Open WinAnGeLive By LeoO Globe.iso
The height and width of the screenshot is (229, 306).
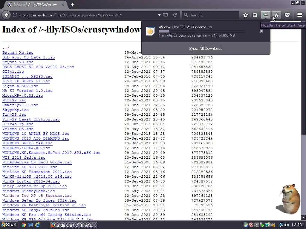click(x=37, y=162)
